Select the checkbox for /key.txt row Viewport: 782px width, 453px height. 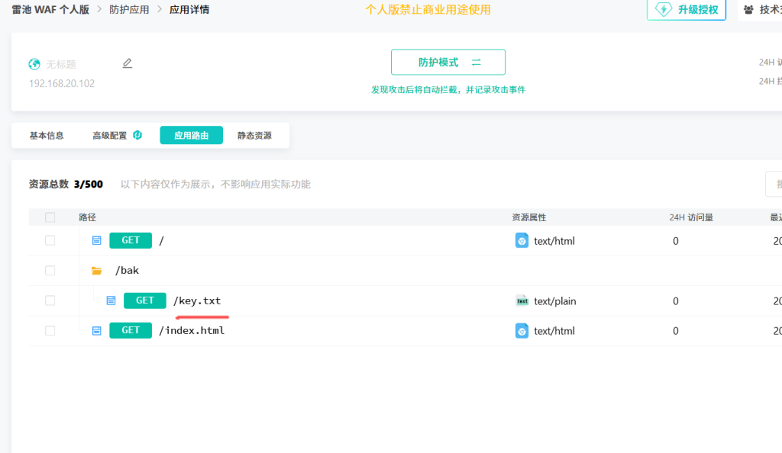(50, 300)
